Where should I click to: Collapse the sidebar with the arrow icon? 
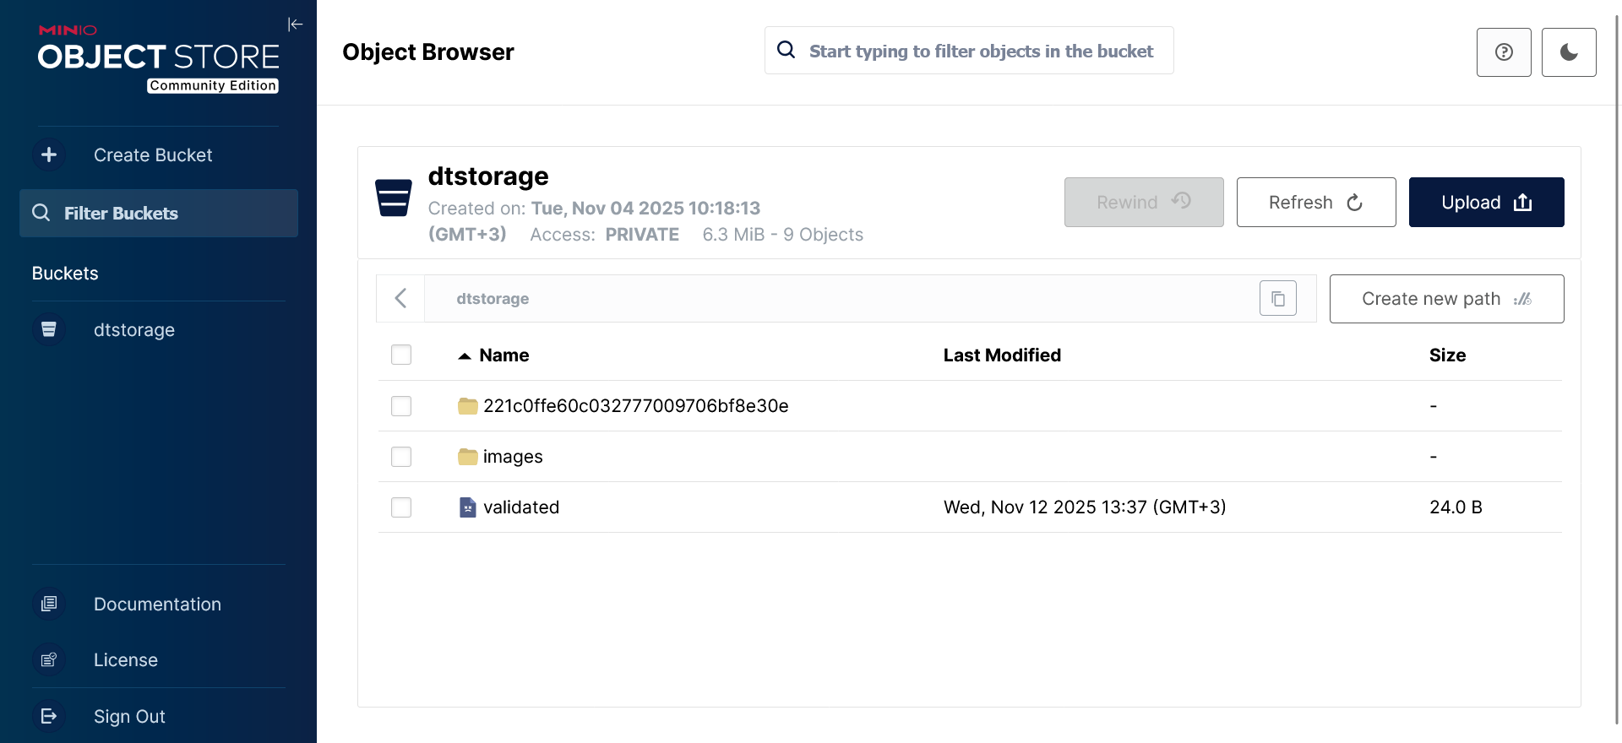(295, 24)
